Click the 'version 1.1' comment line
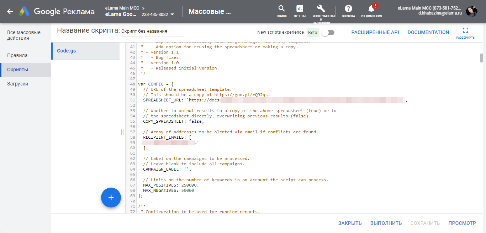The height and width of the screenshot is (233, 486). pos(160,52)
